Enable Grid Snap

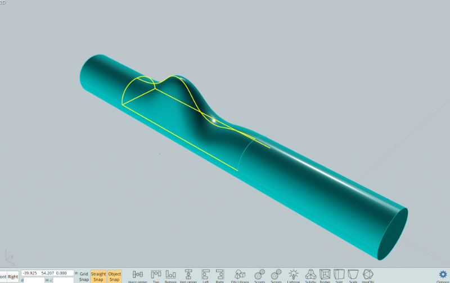[84, 276]
